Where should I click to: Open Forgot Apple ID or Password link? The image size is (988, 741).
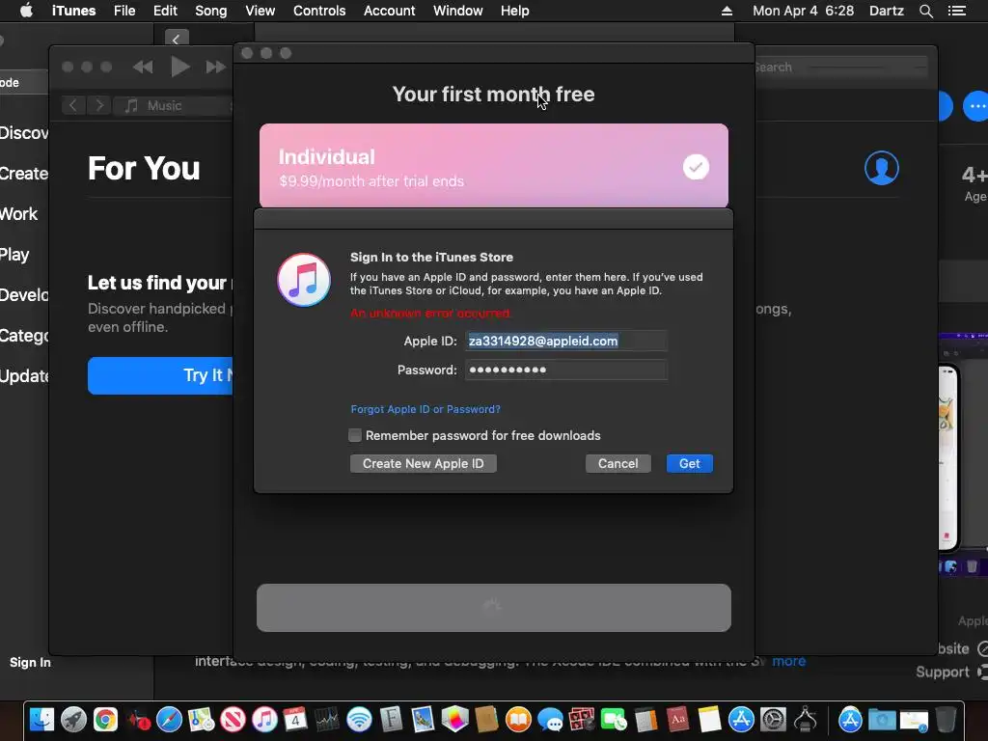(425, 409)
